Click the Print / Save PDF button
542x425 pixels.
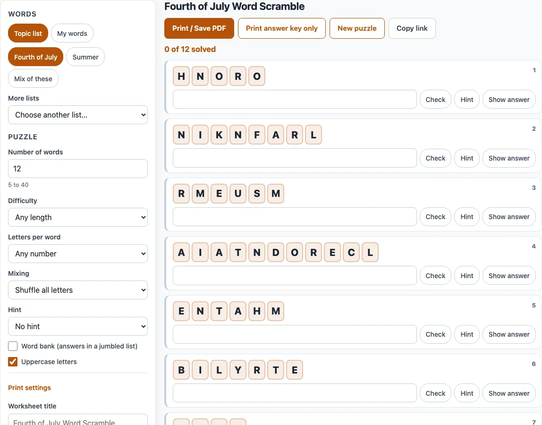pyautogui.click(x=199, y=28)
